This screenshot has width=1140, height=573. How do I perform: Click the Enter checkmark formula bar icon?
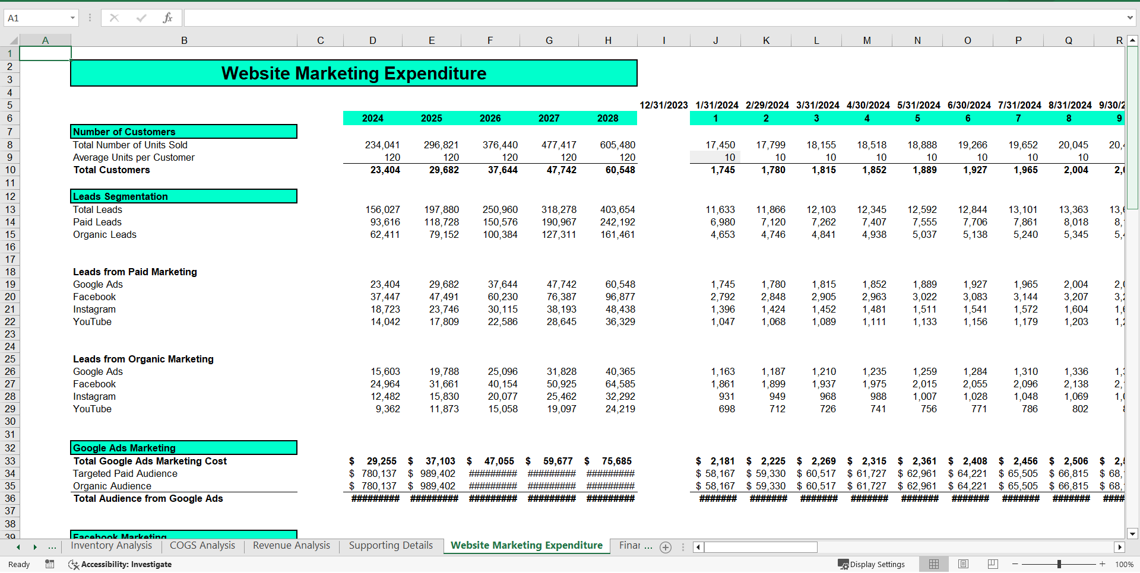(141, 18)
